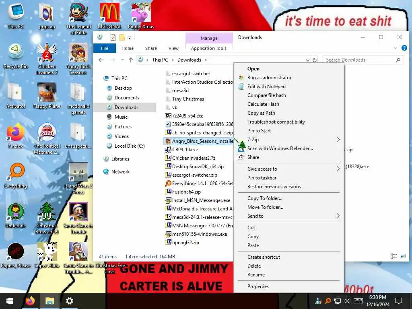
Task: Click the back navigation arrow
Action: (x=101, y=60)
